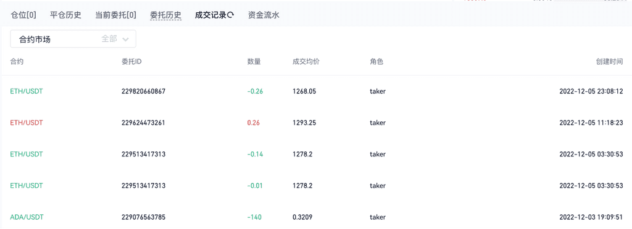Click ETH/USDT in the -0.01 row

26,186
